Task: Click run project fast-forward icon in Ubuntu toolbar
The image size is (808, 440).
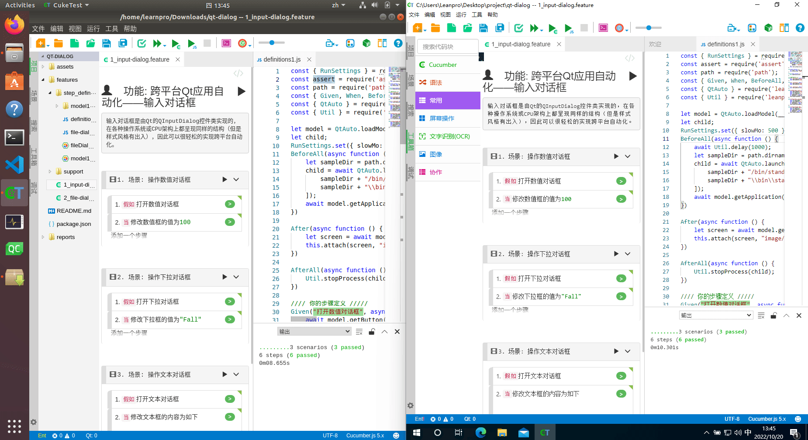Action: pyautogui.click(x=157, y=43)
